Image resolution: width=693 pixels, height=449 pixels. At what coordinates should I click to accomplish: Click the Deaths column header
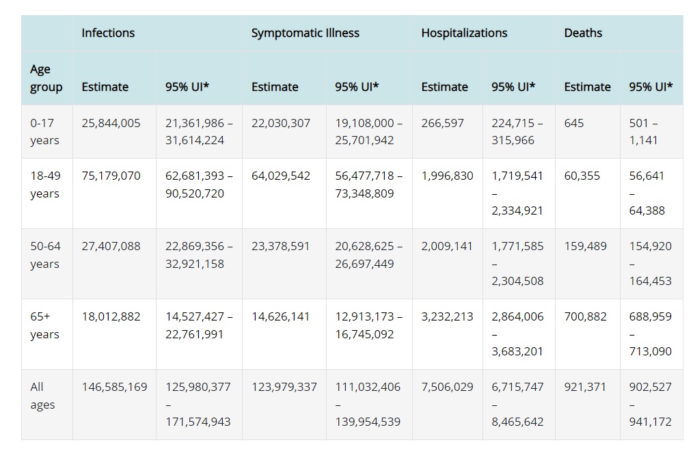[583, 33]
